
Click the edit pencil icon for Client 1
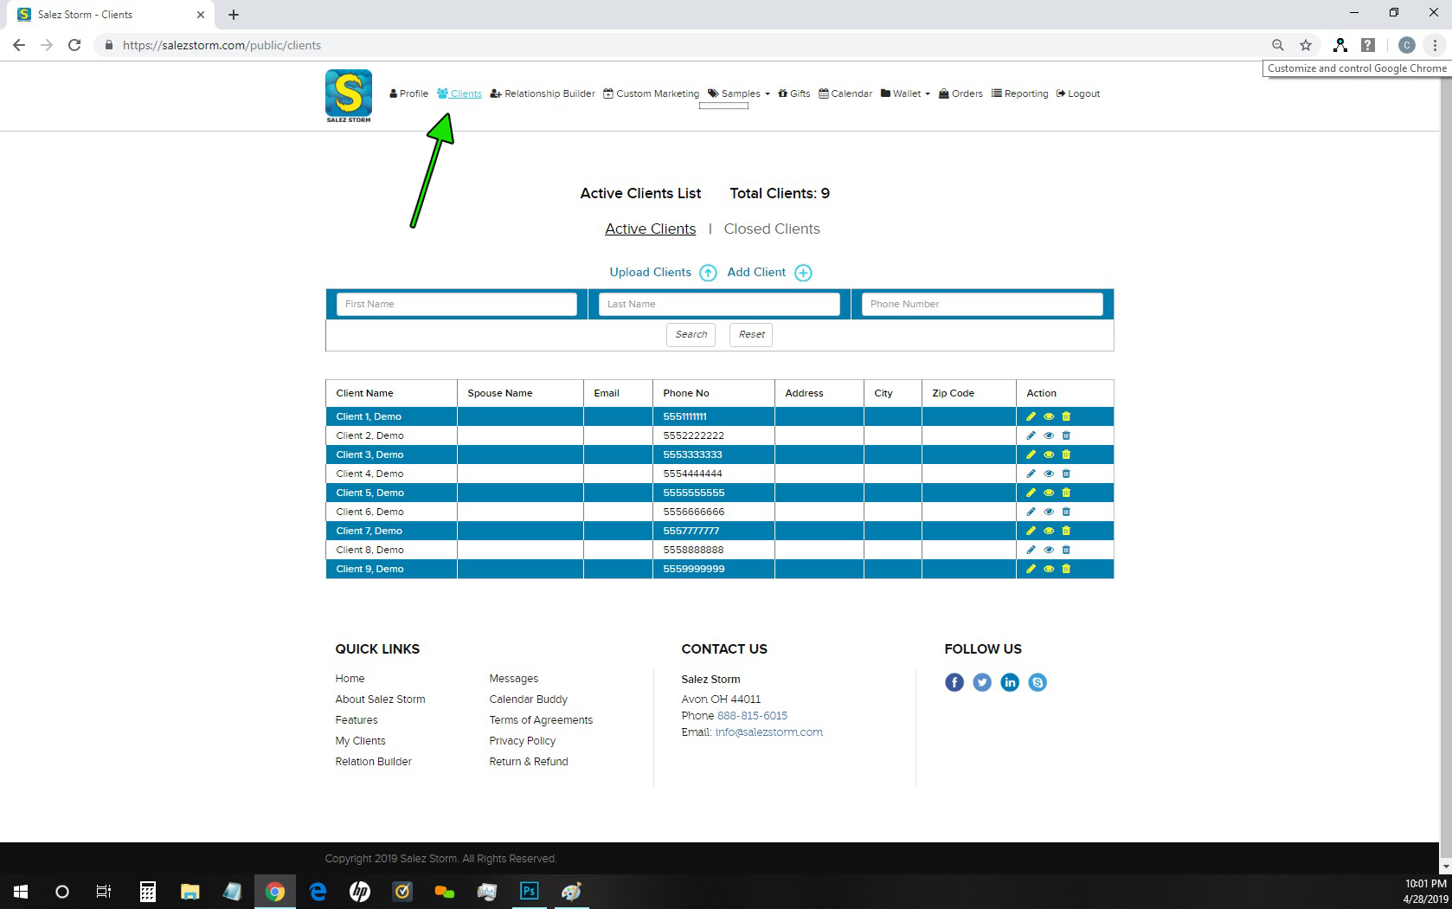[1031, 416]
